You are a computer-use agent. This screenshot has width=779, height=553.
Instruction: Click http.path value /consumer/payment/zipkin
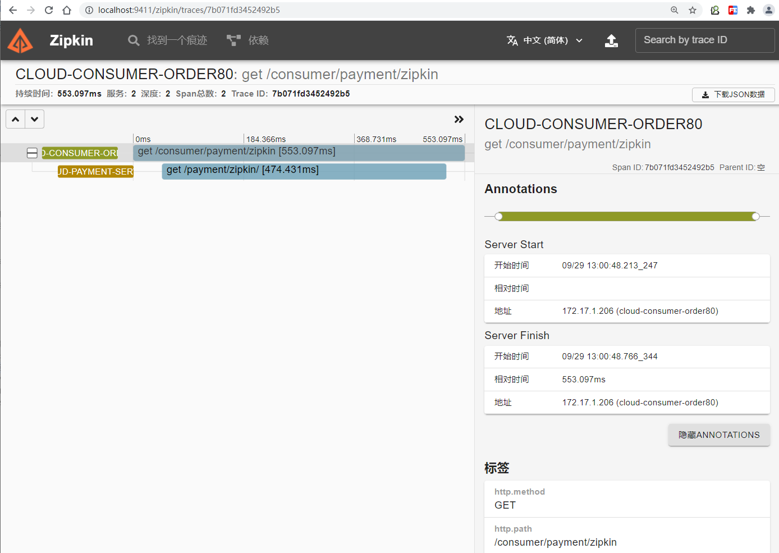click(556, 542)
